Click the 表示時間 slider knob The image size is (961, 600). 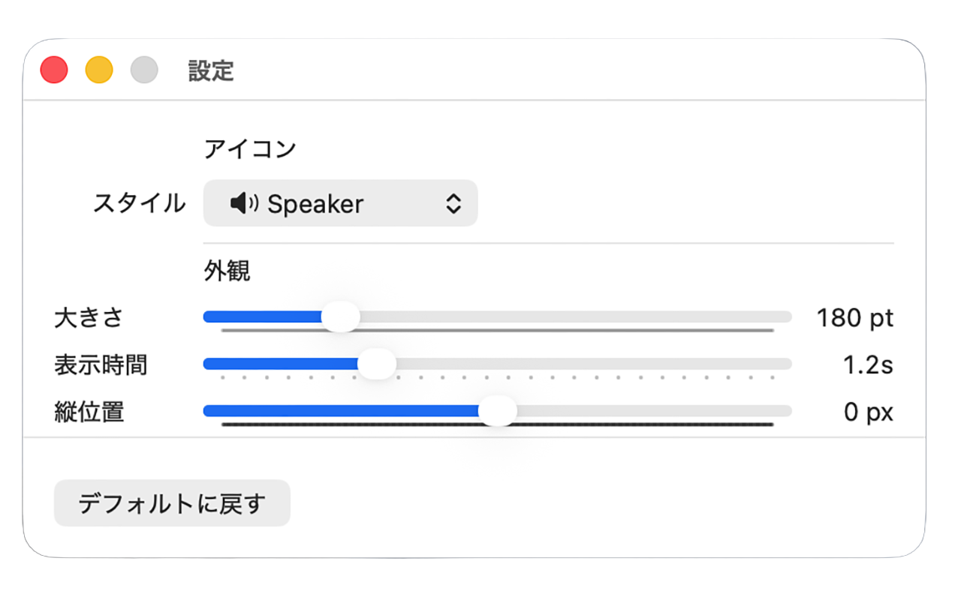click(376, 364)
